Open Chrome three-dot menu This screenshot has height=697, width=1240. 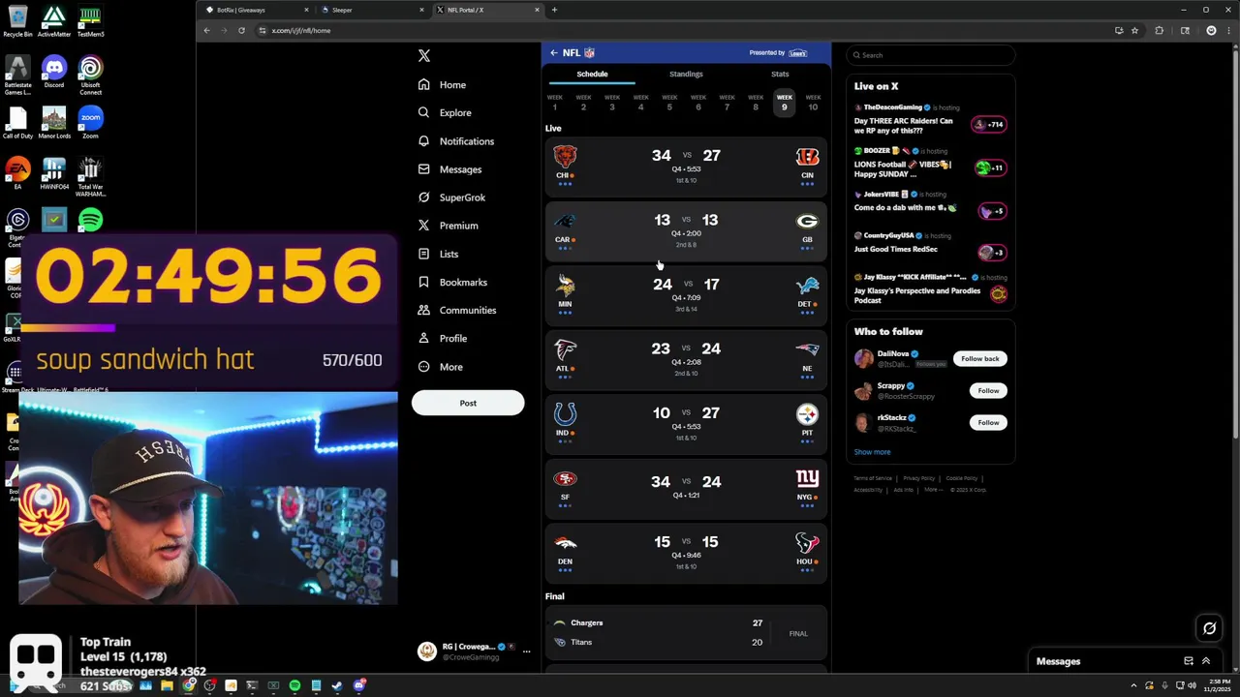pos(1227,30)
